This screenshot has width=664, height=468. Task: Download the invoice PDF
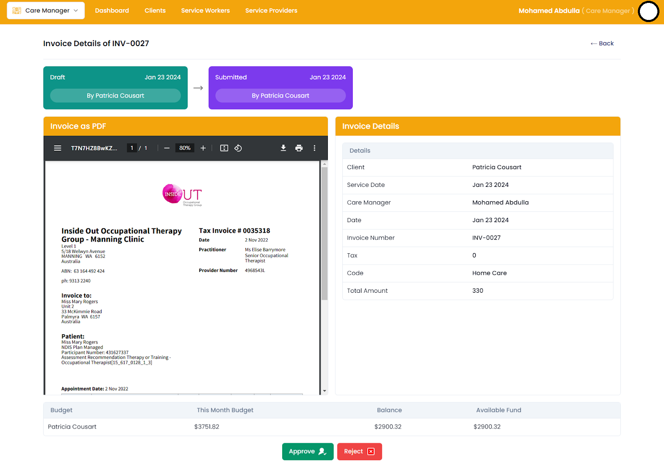tap(283, 148)
